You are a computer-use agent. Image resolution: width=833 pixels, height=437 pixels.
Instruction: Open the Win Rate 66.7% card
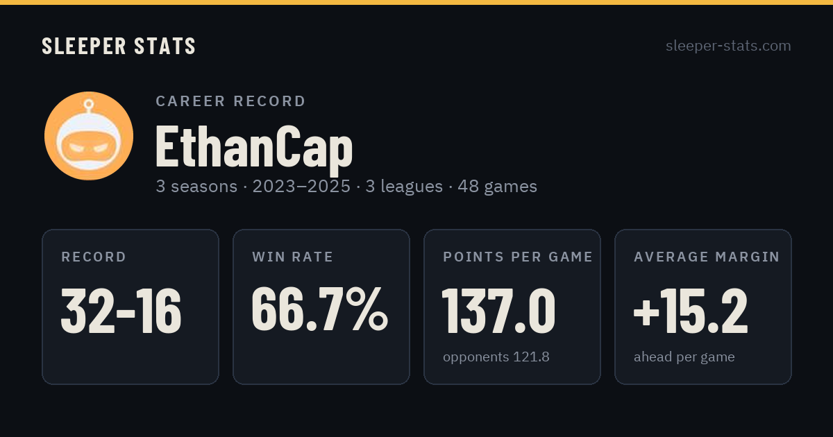point(321,307)
